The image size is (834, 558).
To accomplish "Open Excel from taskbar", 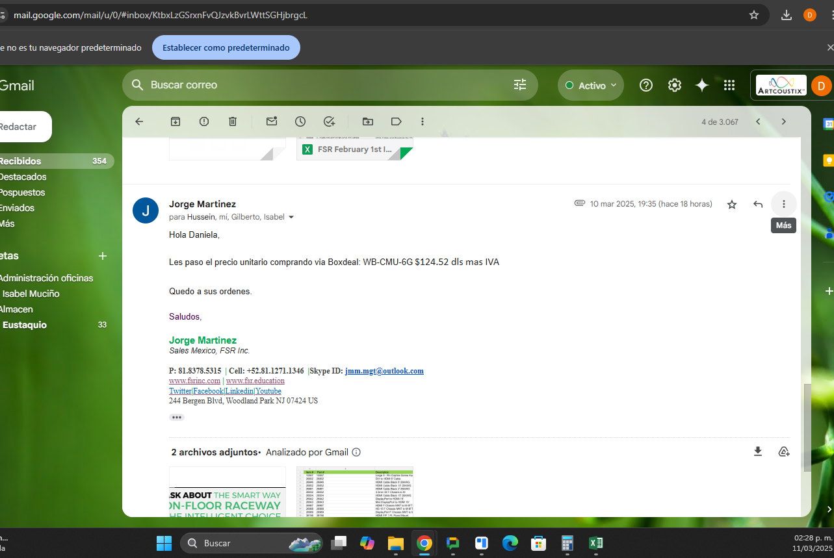I will pos(596,543).
